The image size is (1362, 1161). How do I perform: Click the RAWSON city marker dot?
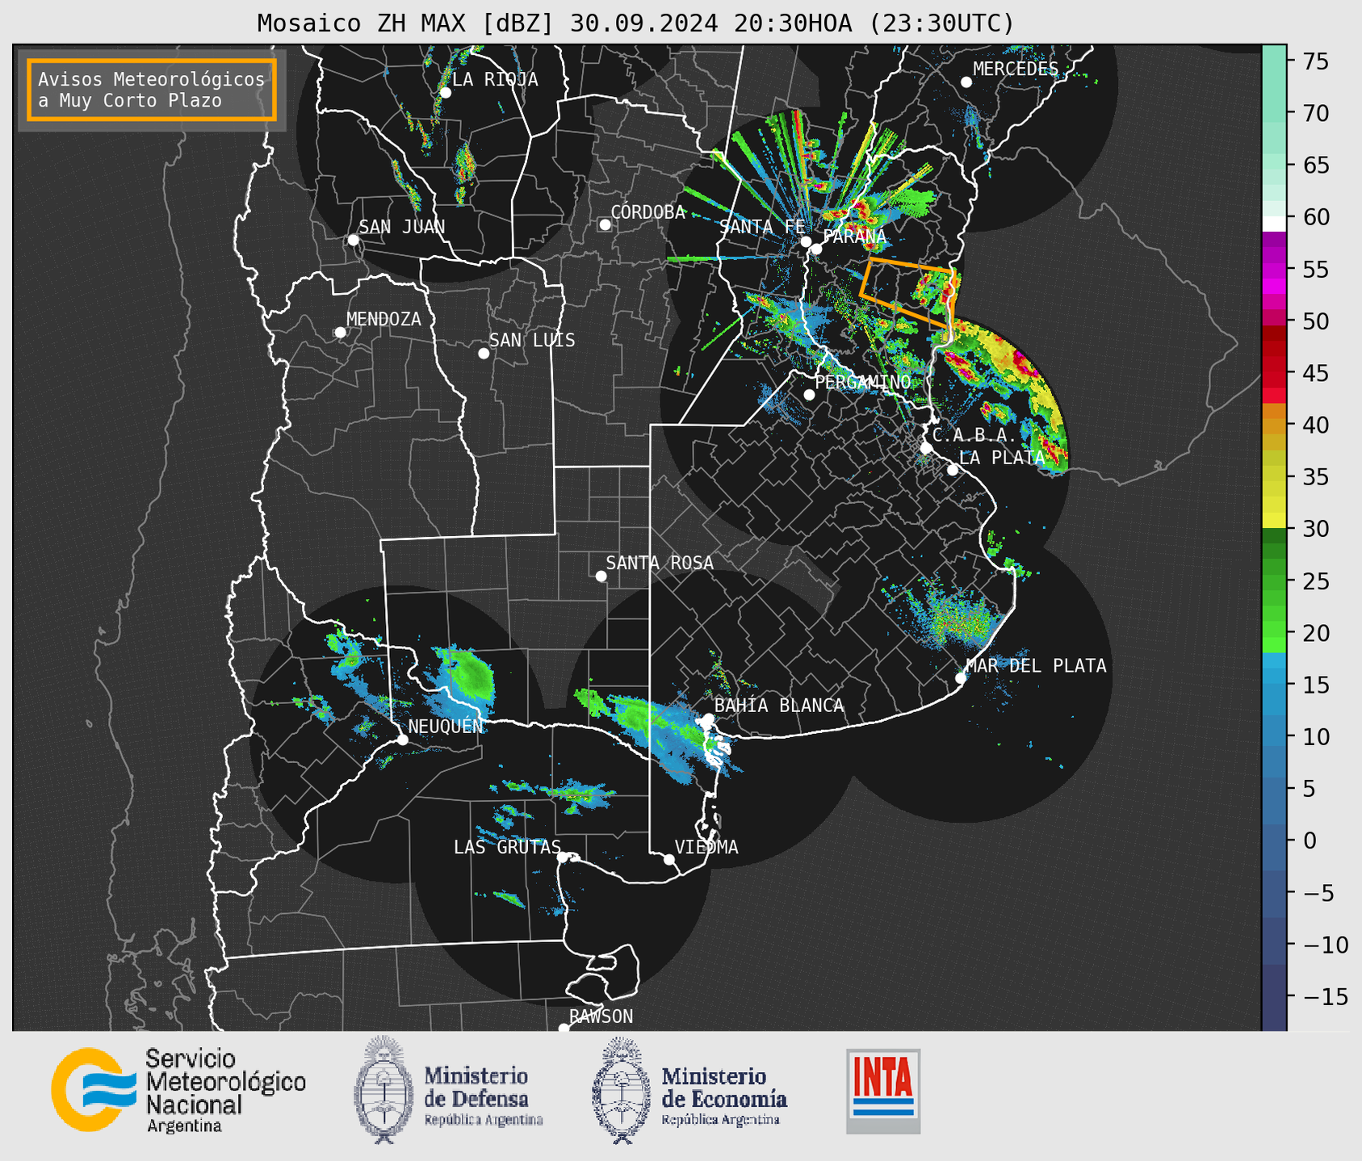(x=564, y=1028)
